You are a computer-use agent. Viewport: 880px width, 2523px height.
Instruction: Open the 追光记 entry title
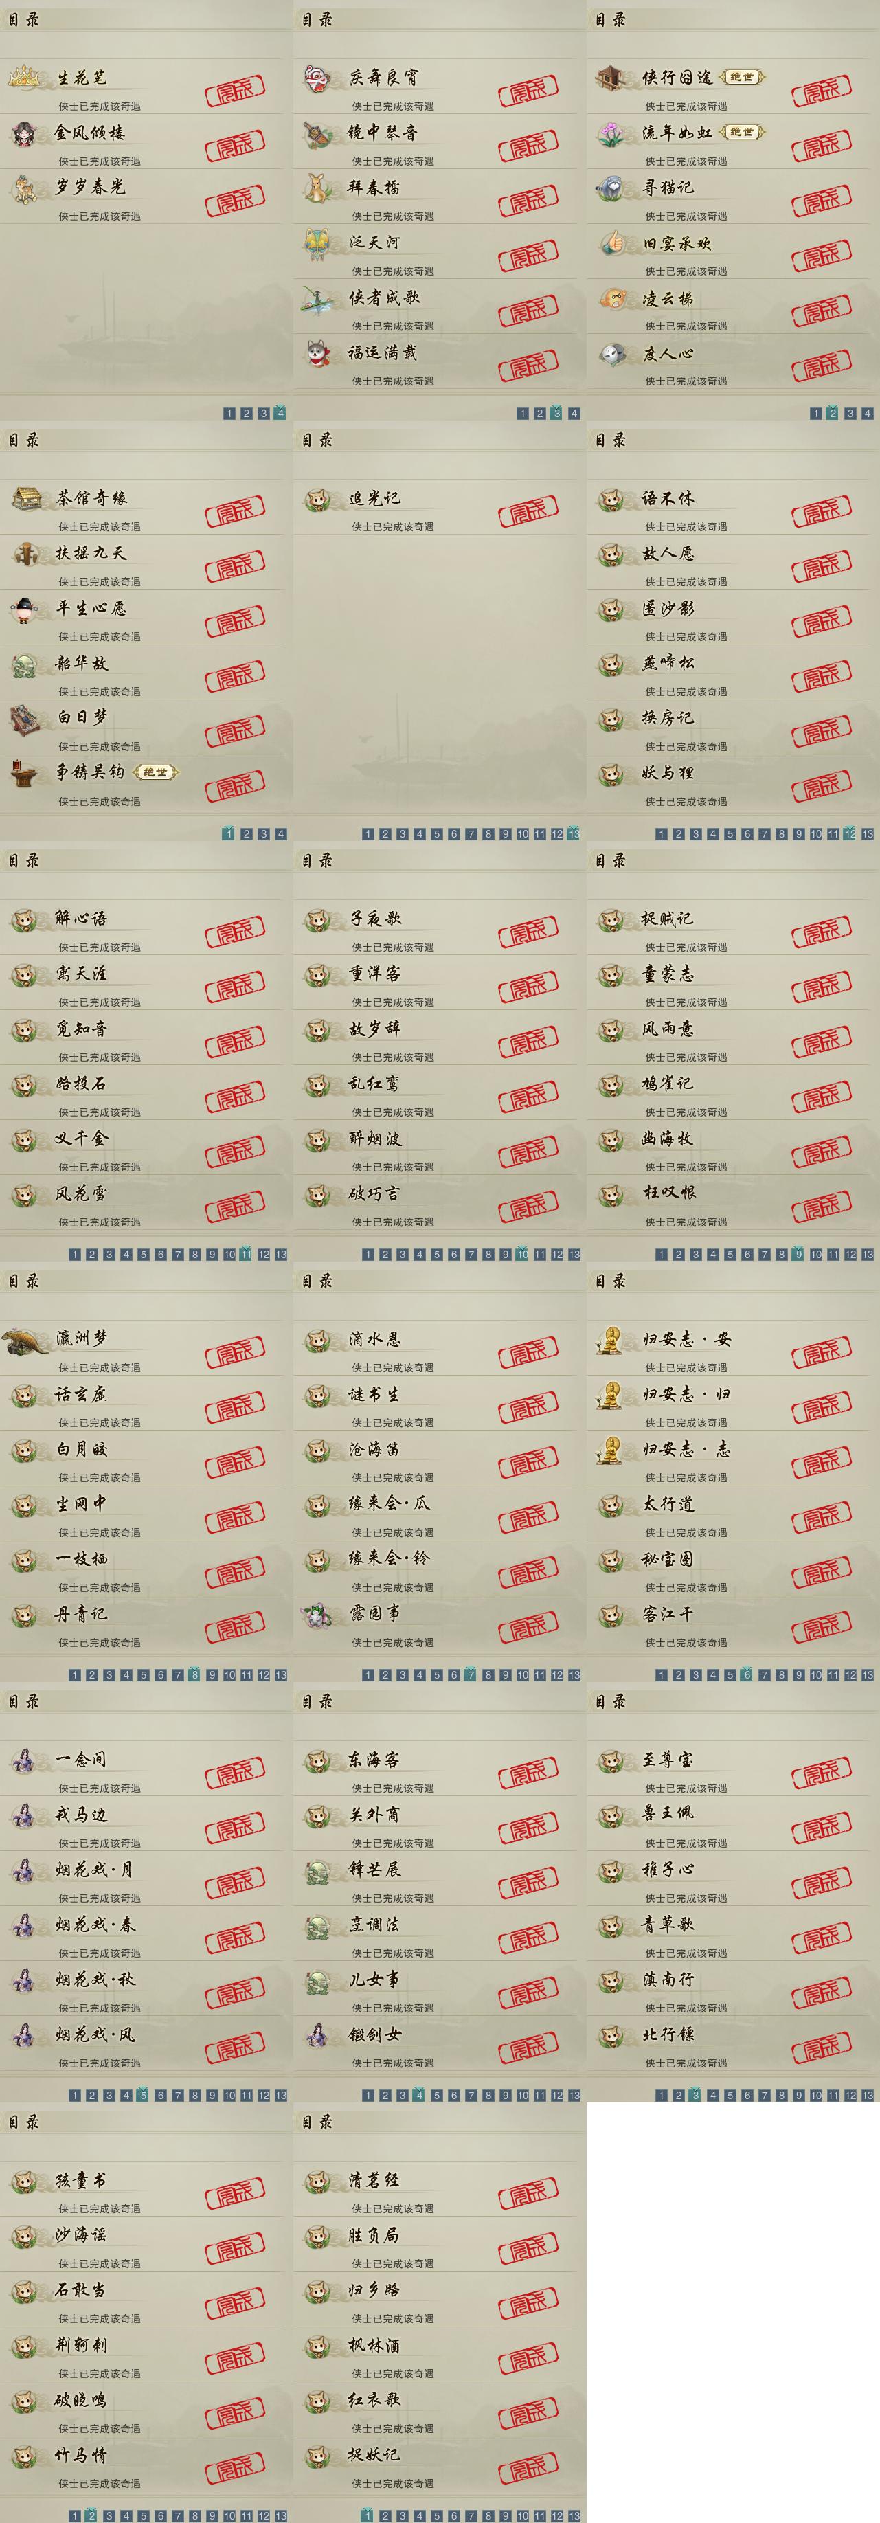pos(375,499)
